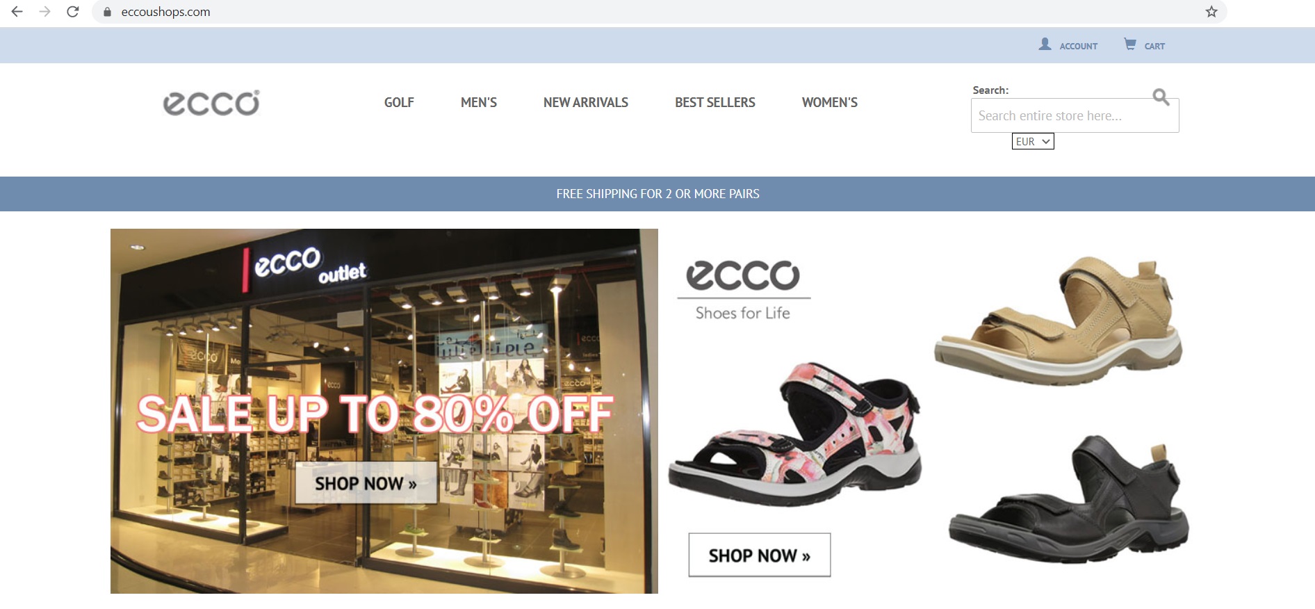This screenshot has height=609, width=1315.
Task: Go to NEW ARRIVALS section
Action: coord(586,102)
